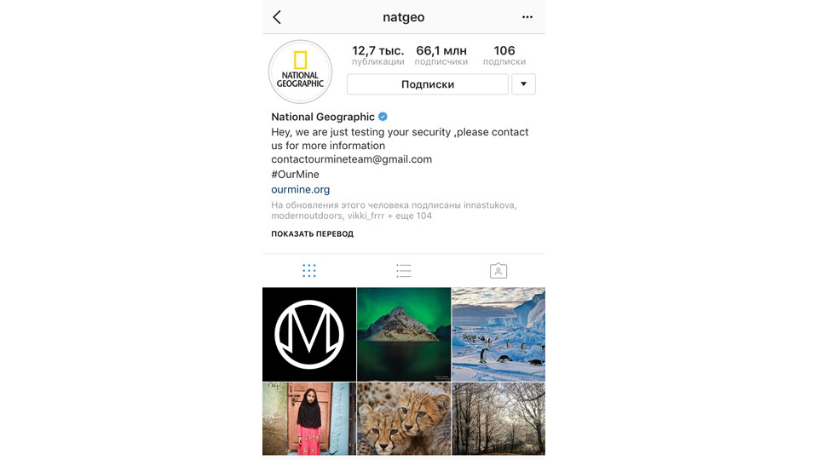Open the 106 подписки list
This screenshot has width=818, height=460.
[504, 55]
